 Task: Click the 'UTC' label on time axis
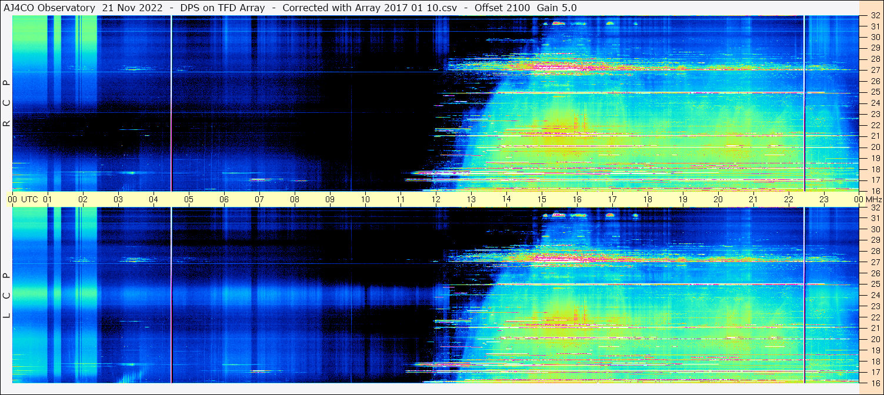(x=30, y=199)
